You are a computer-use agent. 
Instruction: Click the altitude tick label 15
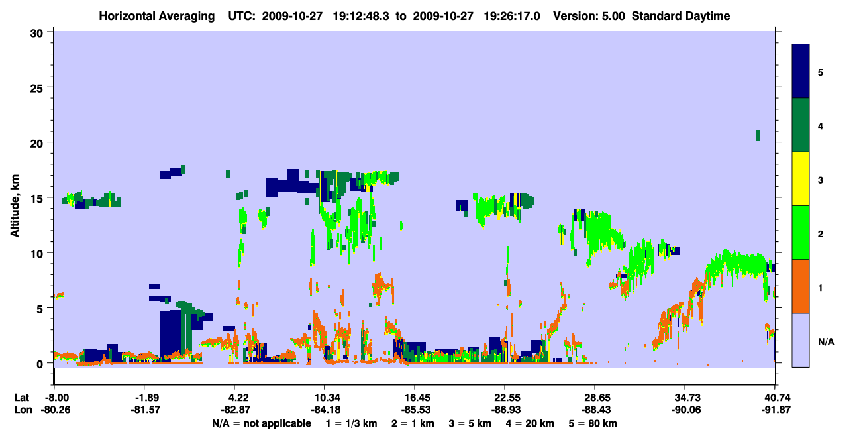pos(38,197)
